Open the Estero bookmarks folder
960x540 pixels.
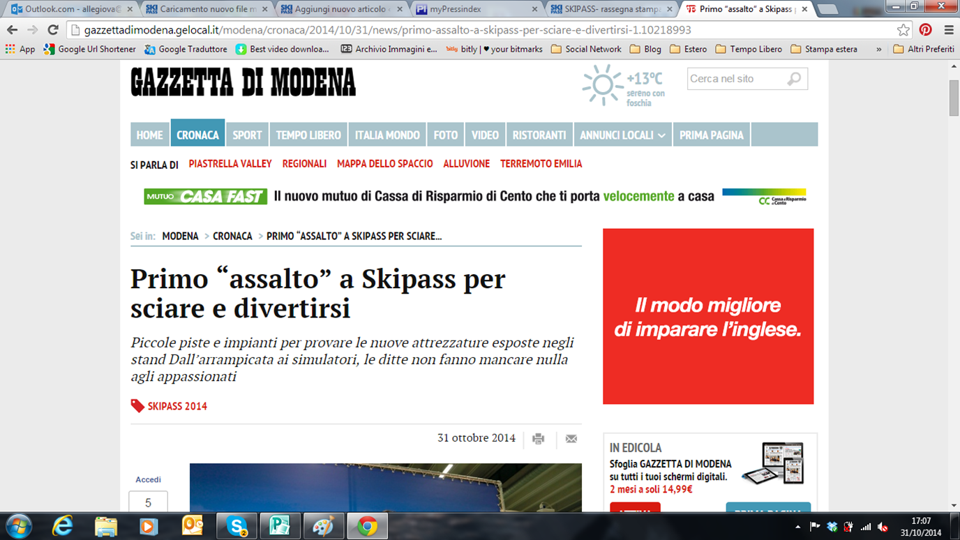pyautogui.click(x=688, y=49)
